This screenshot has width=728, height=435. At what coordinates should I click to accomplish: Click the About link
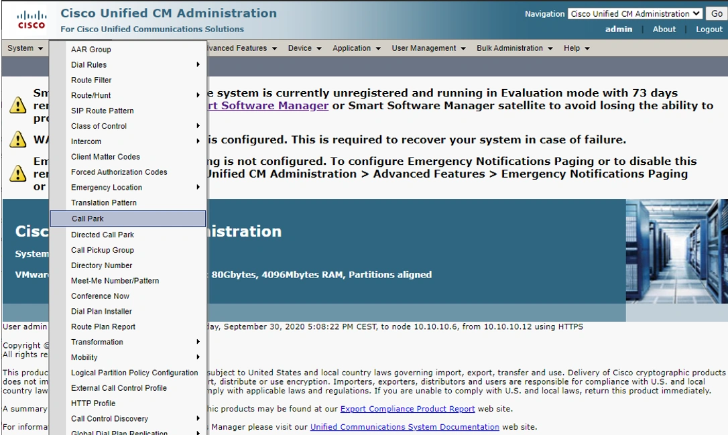pyautogui.click(x=664, y=29)
